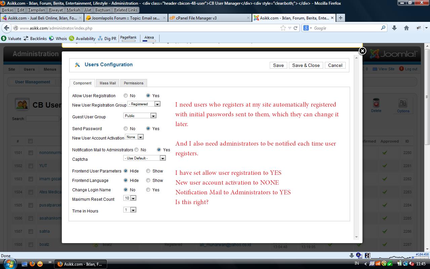Tick the checkbox on the YUT user row
The width and height of the screenshot is (430, 269).
pyautogui.click(x=31, y=166)
